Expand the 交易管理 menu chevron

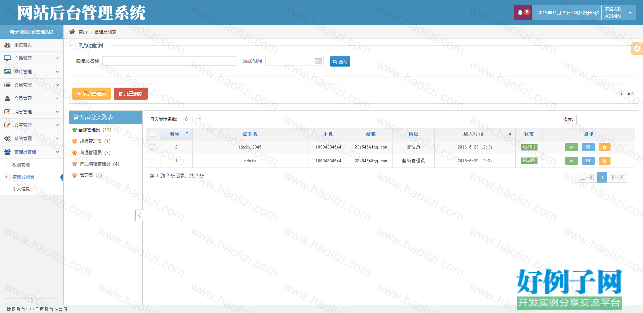coord(57,85)
